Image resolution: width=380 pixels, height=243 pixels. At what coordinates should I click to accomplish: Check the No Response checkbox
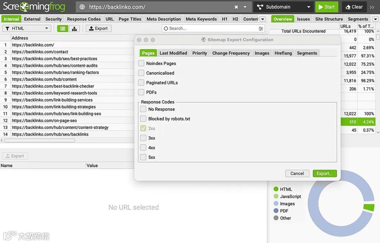coord(143,109)
